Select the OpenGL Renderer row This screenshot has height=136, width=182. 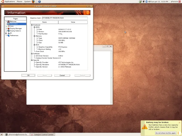(x=59, y=65)
